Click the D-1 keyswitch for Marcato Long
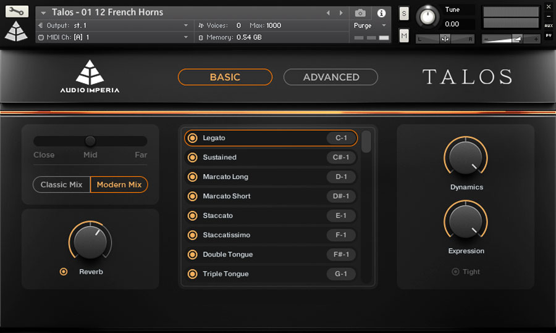Viewport: 556px width, 333px height. tap(341, 177)
